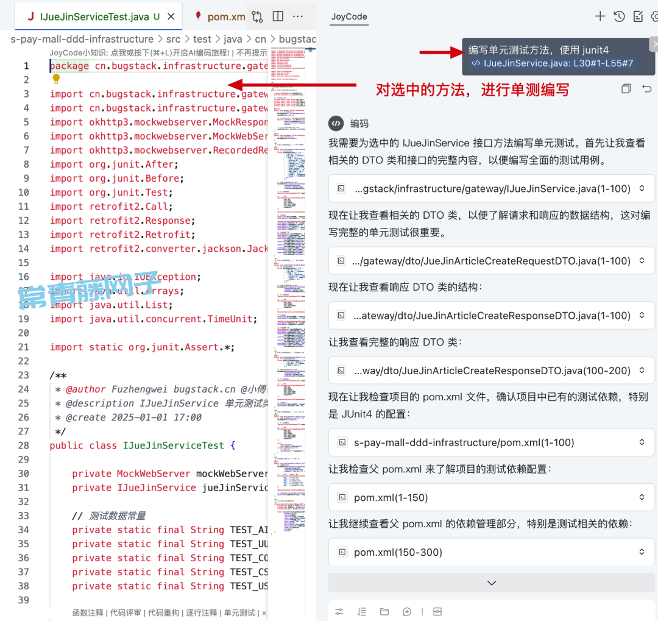Image resolution: width=658 pixels, height=621 pixels.
Task: Click the new chat plus icon
Action: [600, 16]
